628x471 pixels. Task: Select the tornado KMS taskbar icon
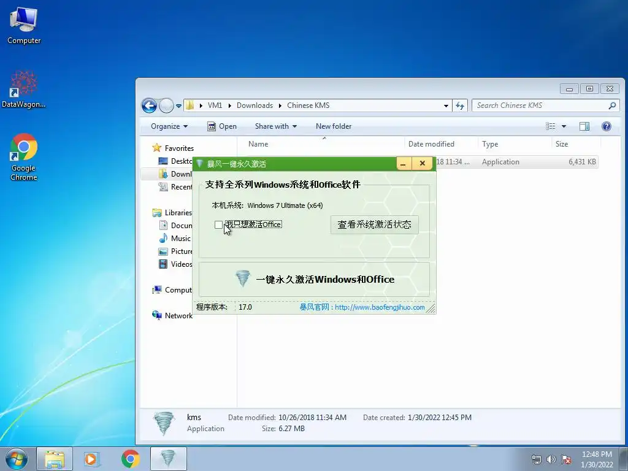pyautogui.click(x=168, y=459)
